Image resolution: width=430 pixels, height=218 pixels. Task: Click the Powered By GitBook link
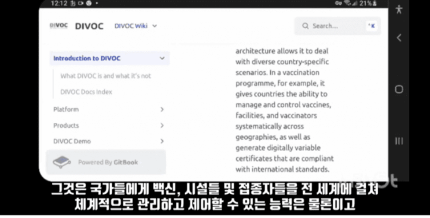point(106,162)
